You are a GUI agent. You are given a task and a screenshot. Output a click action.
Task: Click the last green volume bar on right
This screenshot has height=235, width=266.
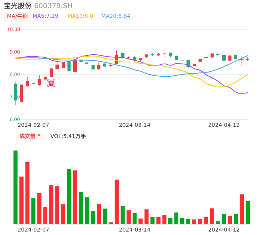247,213
